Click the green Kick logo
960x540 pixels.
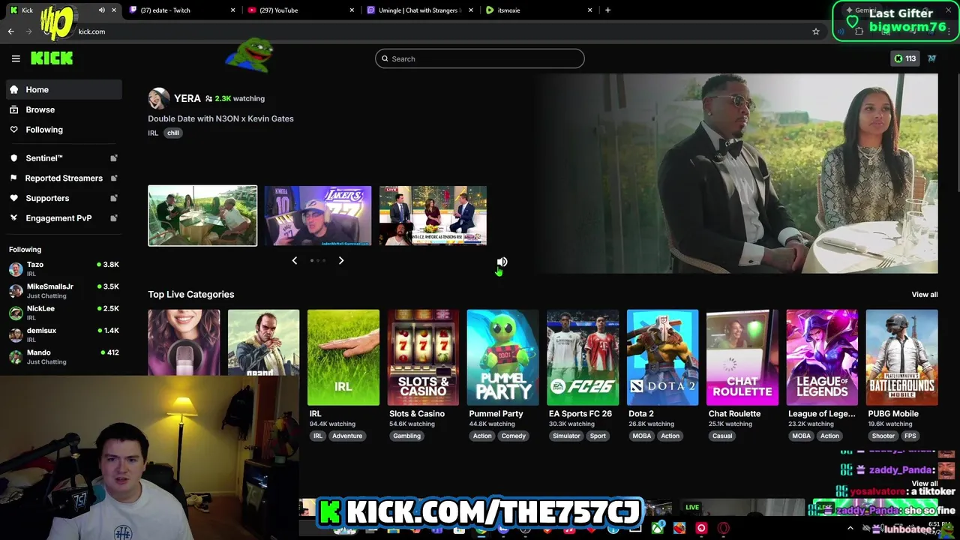(52, 58)
